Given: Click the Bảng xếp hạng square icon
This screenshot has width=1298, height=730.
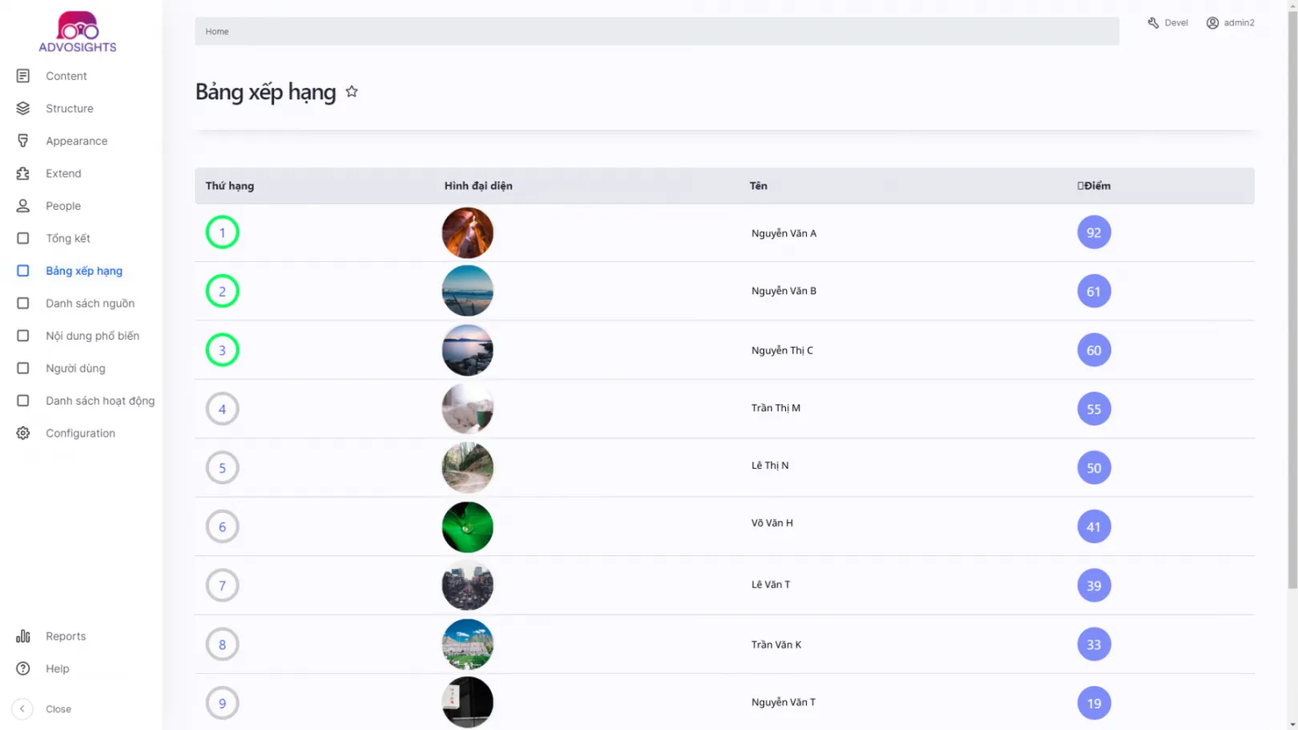Looking at the screenshot, I should [x=23, y=271].
